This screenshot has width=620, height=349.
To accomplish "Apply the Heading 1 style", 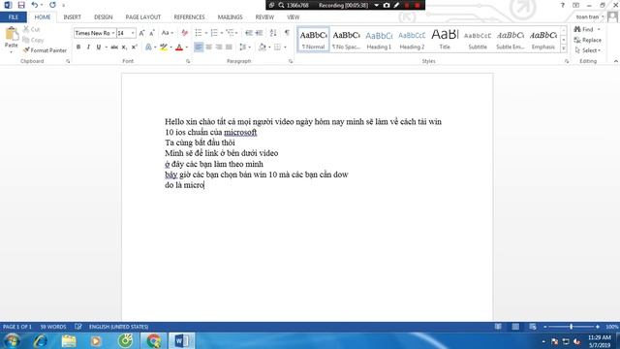I will pos(379,40).
